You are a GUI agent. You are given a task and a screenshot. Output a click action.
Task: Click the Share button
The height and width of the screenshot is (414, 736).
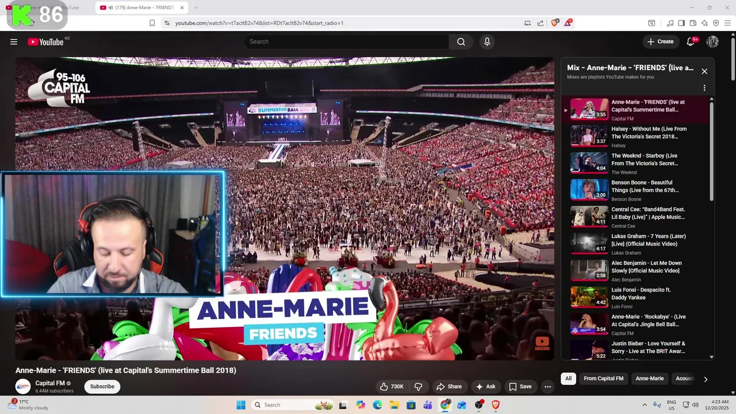tap(449, 386)
